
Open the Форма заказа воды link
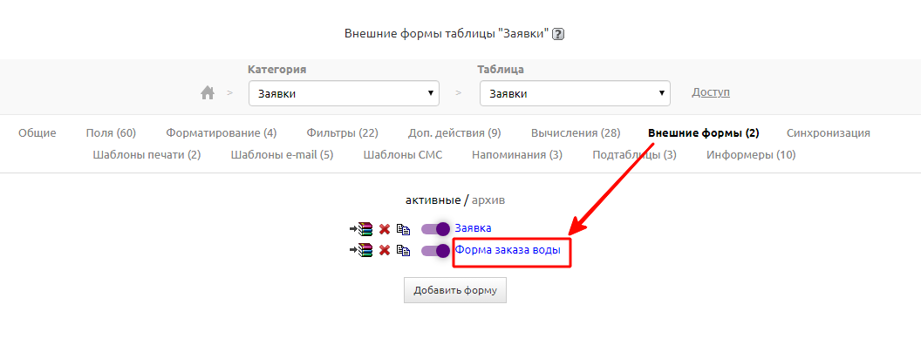tap(513, 249)
